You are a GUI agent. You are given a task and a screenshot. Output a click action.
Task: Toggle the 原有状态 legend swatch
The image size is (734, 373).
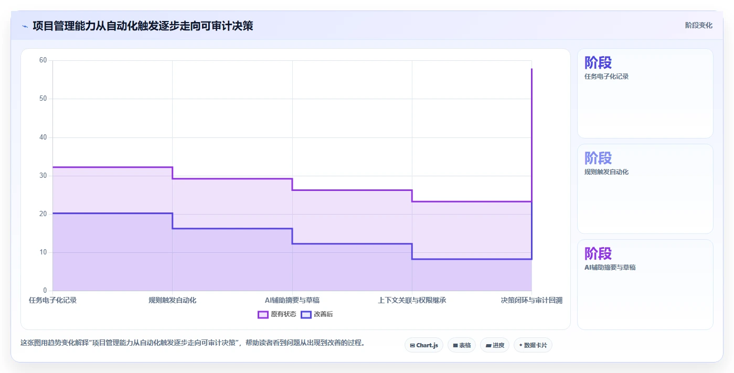pos(263,314)
